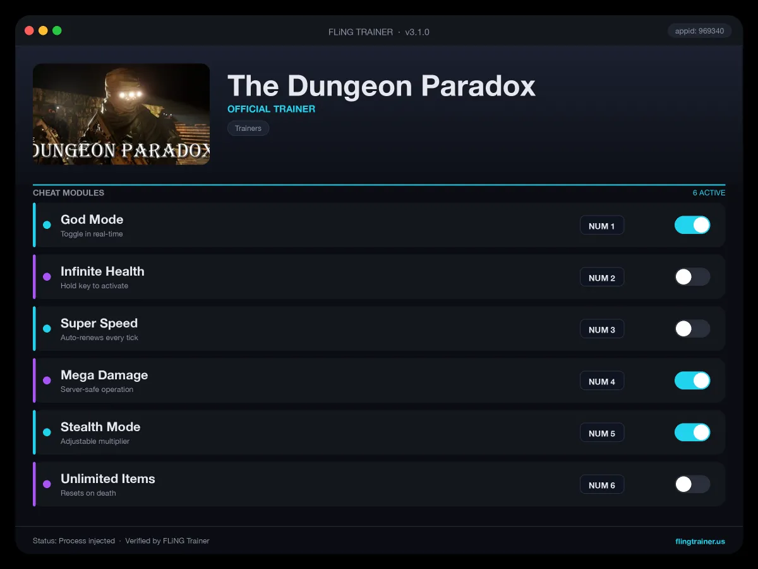Screen dimensions: 758x569
Task: Click the 'Resets on death' description
Action: click(88, 493)
